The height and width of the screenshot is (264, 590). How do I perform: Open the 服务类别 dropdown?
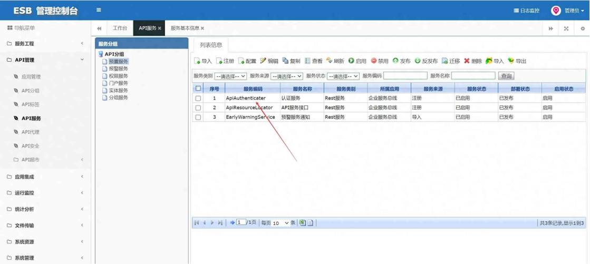[230, 76]
